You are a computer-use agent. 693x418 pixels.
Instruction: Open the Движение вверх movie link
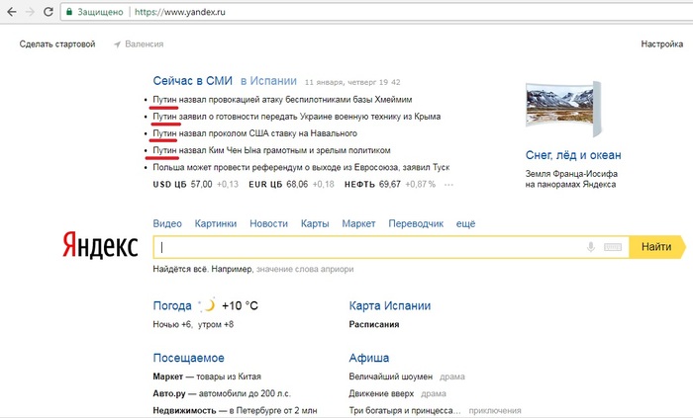pyautogui.click(x=381, y=393)
